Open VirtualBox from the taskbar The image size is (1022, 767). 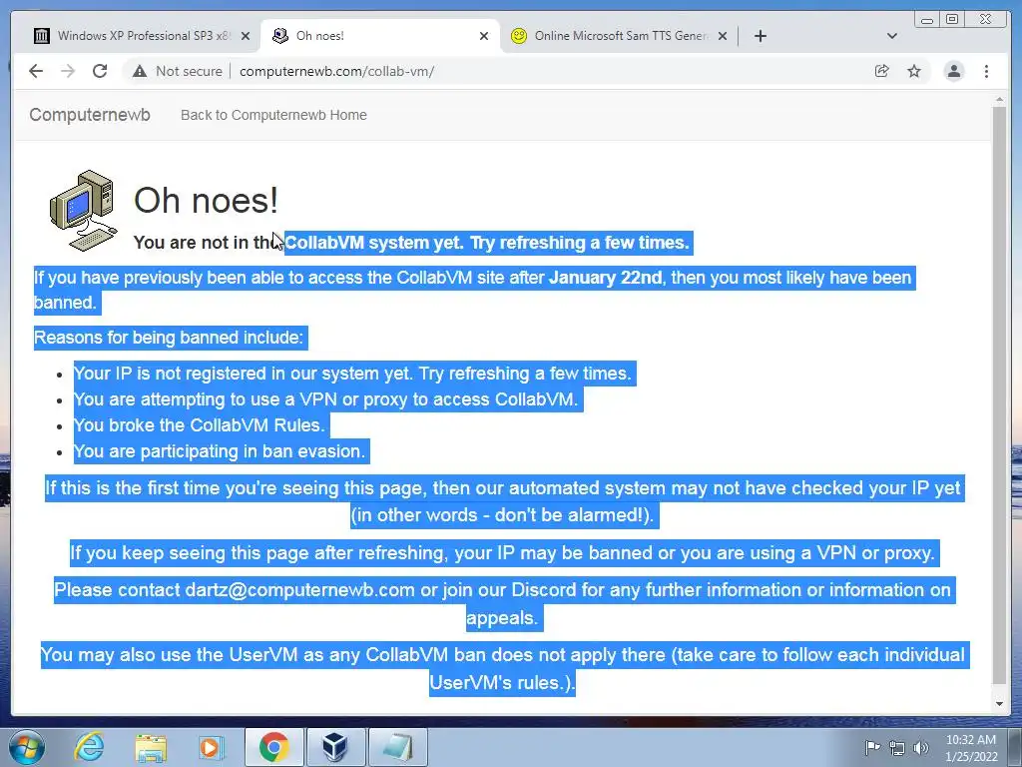click(335, 747)
